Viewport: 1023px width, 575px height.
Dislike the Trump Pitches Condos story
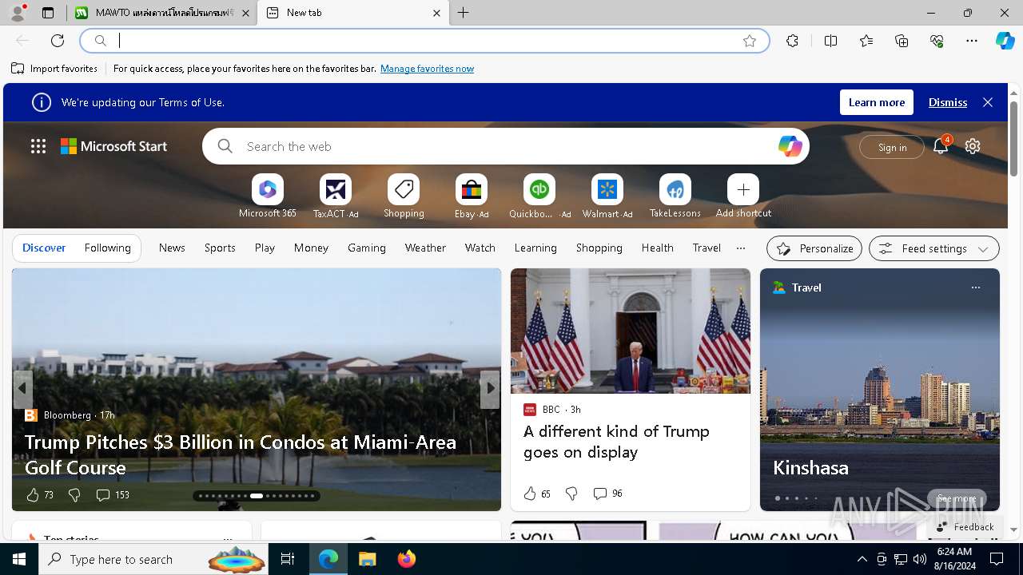tap(74, 495)
